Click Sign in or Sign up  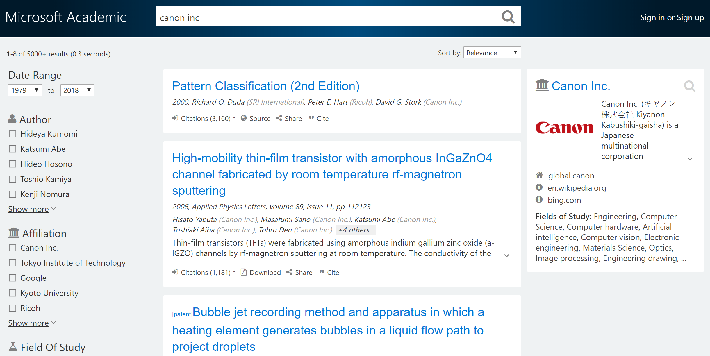(x=672, y=18)
